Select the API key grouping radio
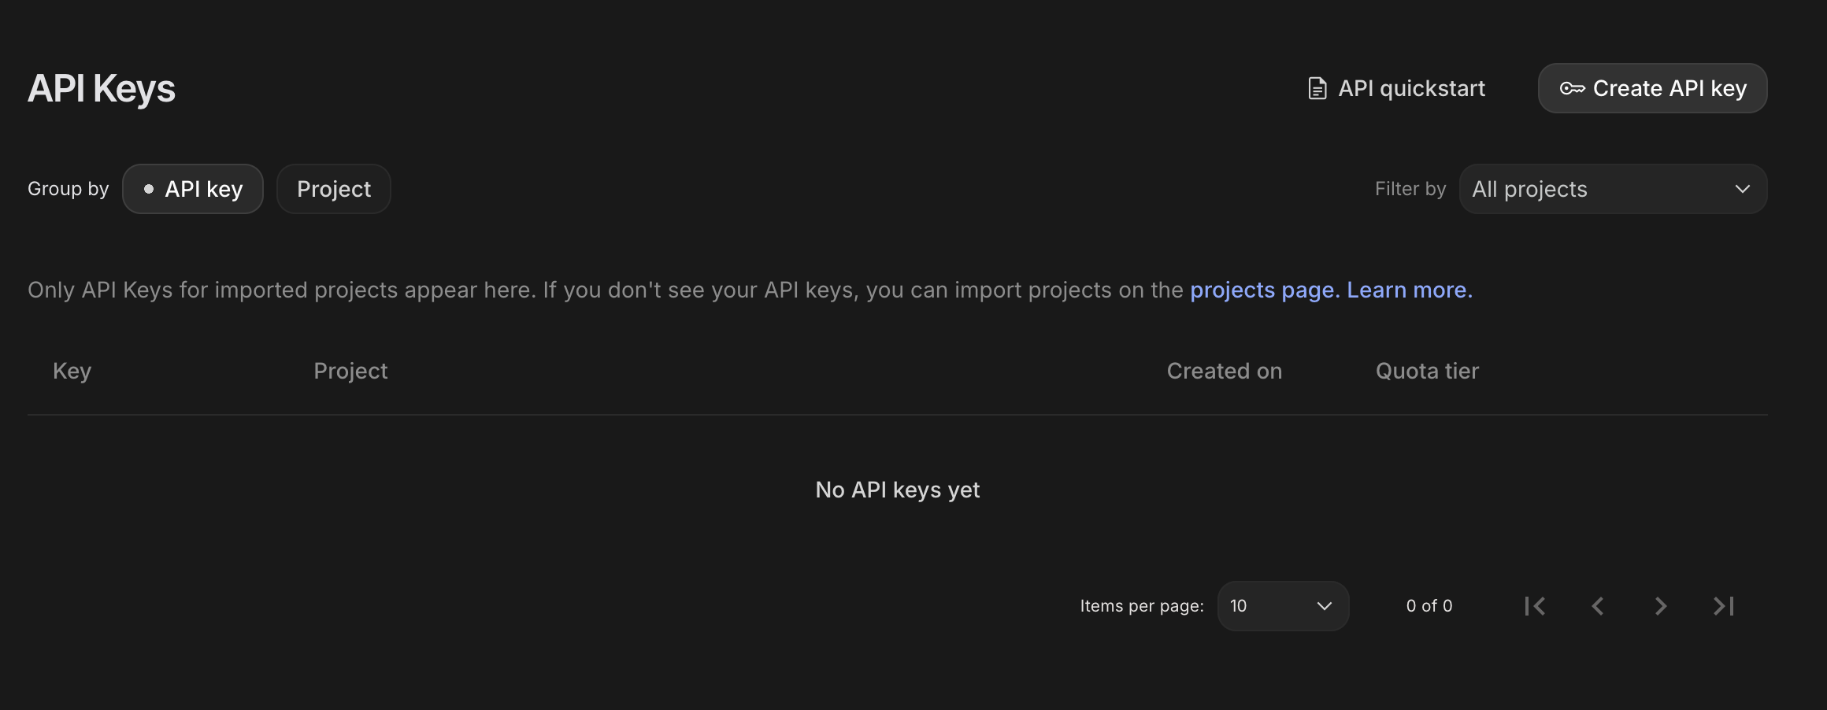1827x710 pixels. point(149,189)
